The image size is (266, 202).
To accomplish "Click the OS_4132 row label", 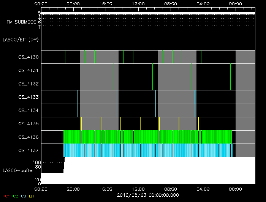I will coord(28,84).
